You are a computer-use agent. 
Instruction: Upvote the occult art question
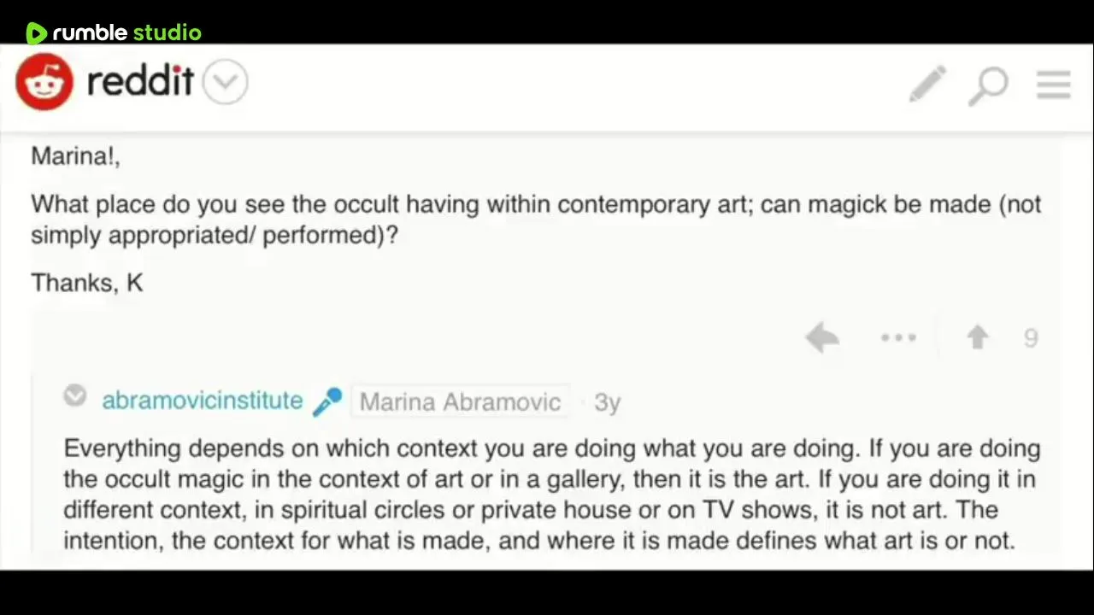[978, 338]
